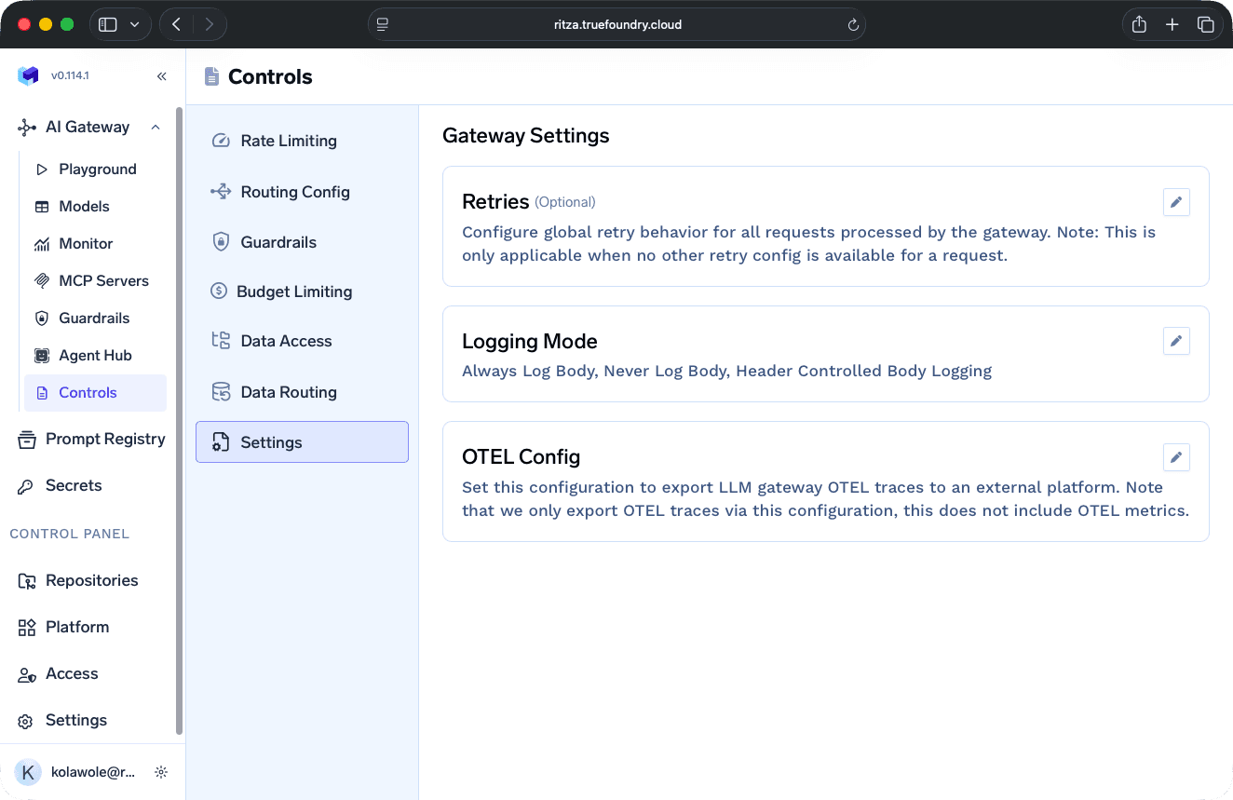
Task: Edit the OTEL Config settings
Action: pyautogui.click(x=1176, y=457)
